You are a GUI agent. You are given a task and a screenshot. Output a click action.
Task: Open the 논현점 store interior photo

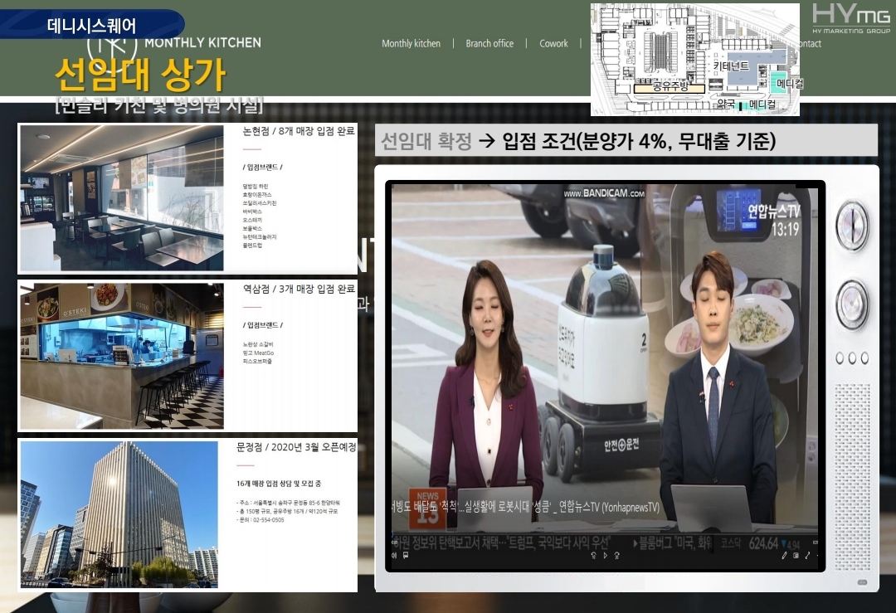[x=122, y=199]
